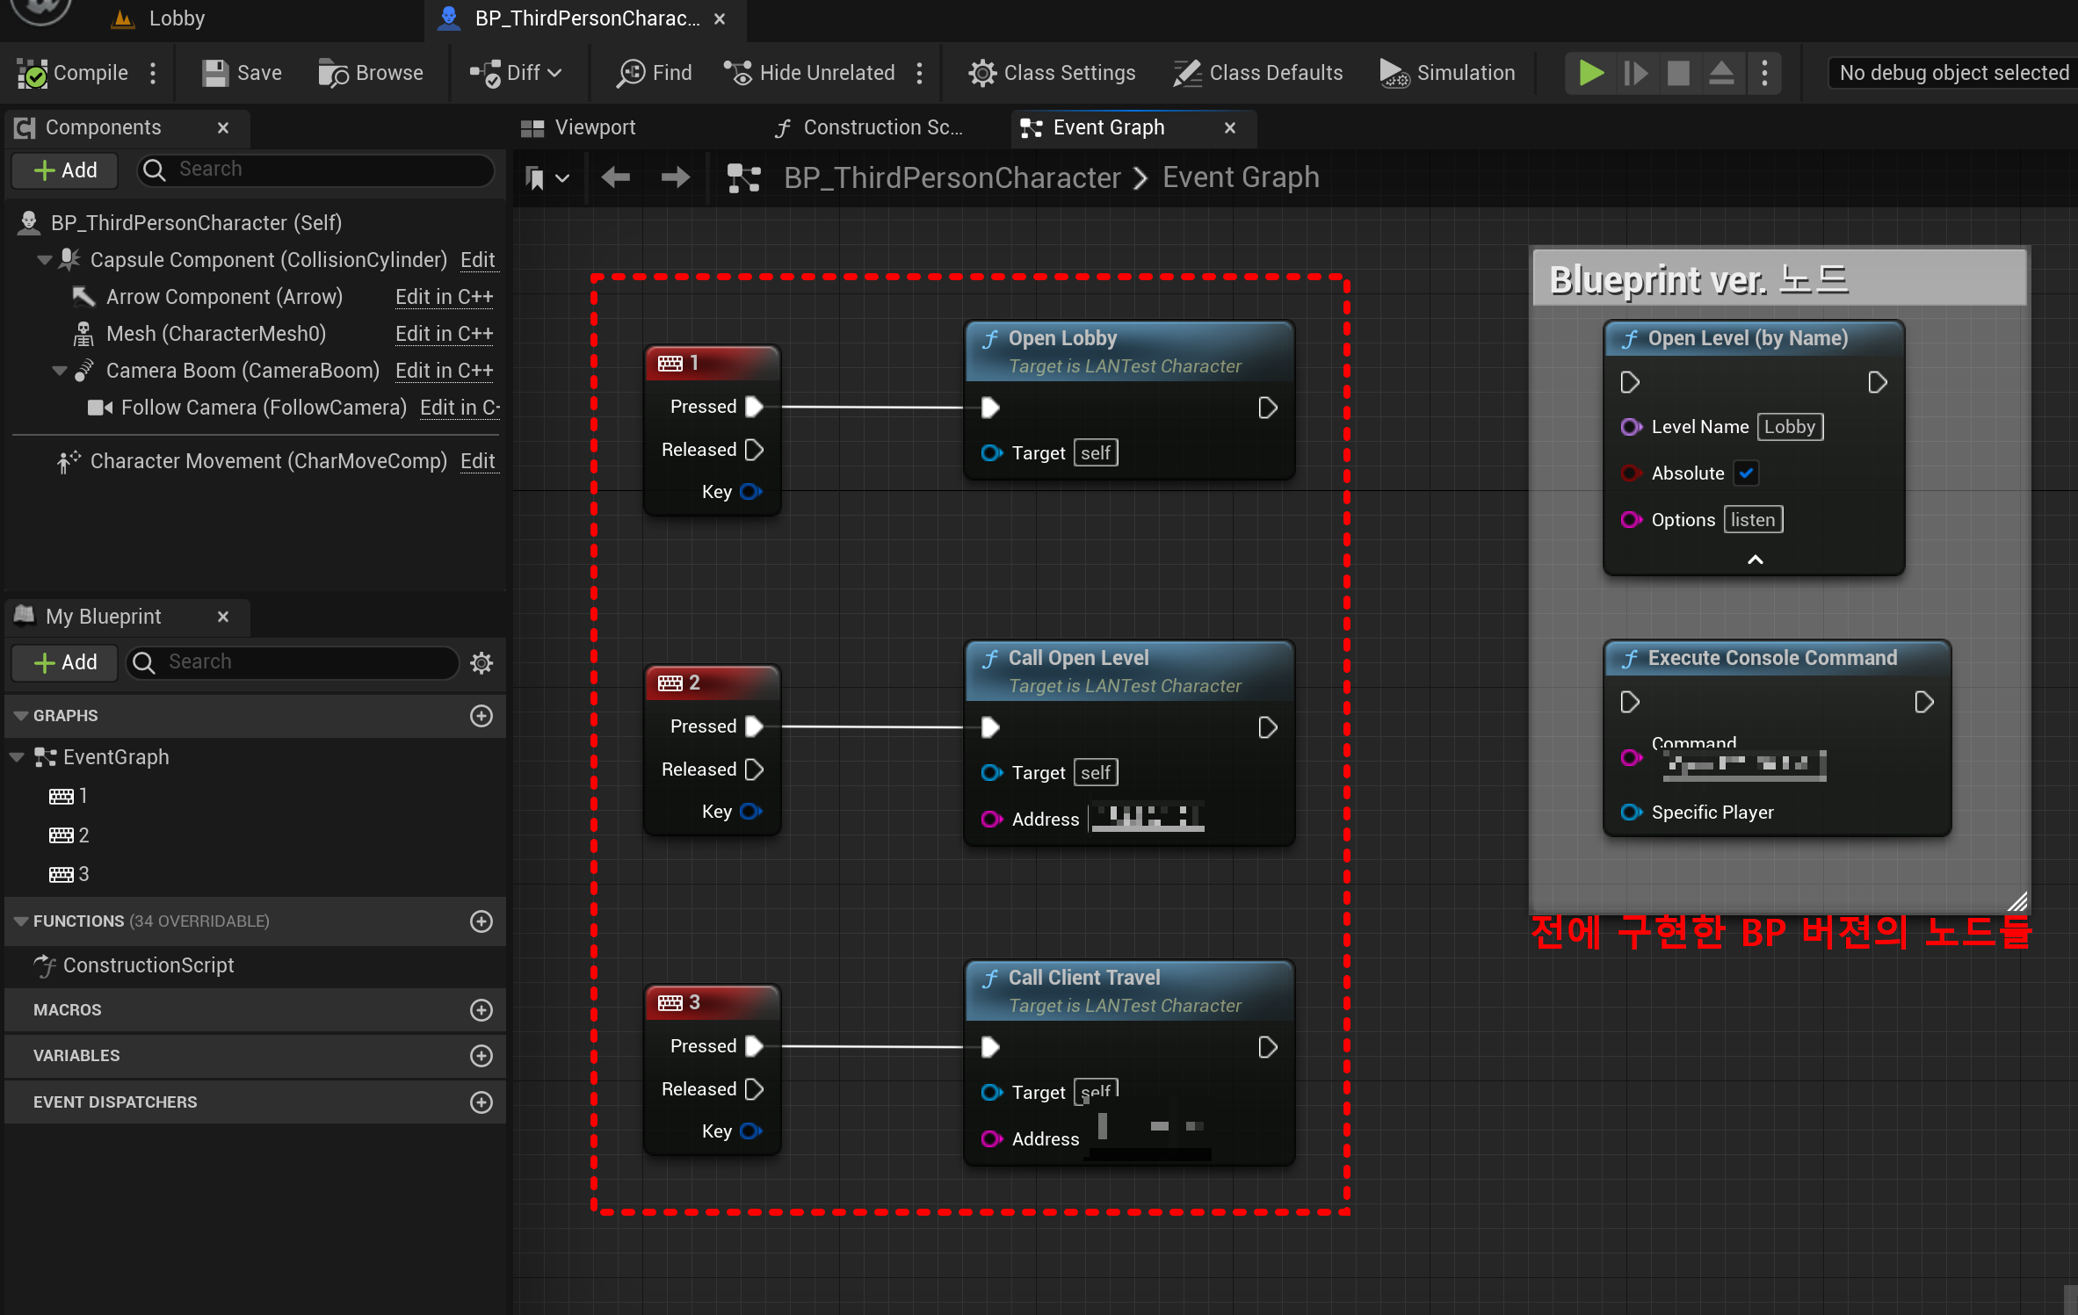Collapse the GRAPHS section
The width and height of the screenshot is (2078, 1315).
click(21, 716)
